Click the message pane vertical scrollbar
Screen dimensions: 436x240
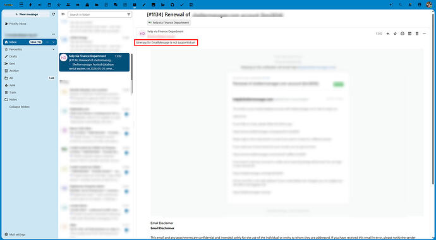coord(433,99)
